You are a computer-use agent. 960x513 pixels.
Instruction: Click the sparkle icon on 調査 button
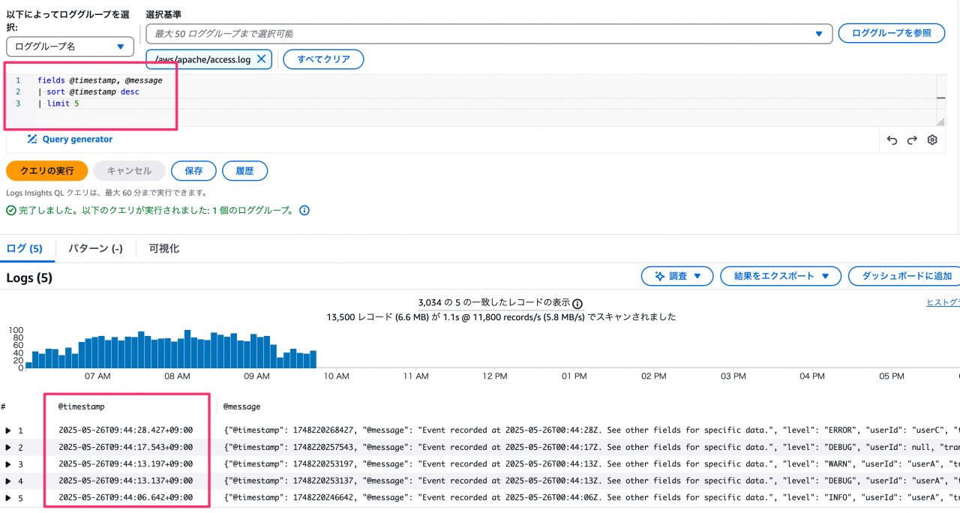tap(660, 276)
